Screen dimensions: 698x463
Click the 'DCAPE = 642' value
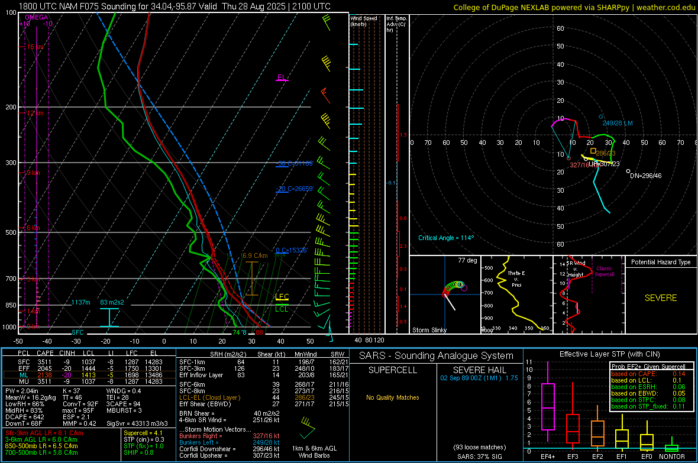click(x=25, y=417)
